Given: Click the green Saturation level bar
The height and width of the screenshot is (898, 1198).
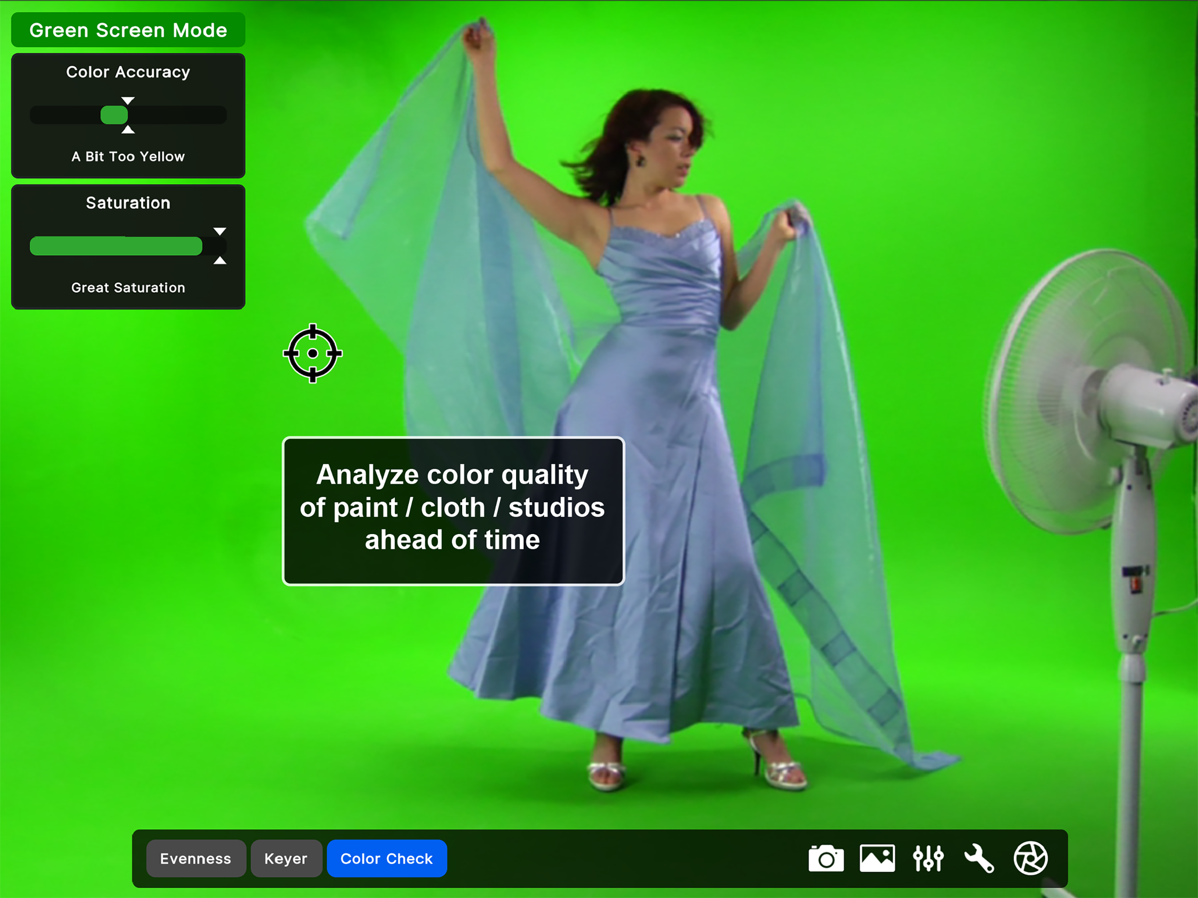Looking at the screenshot, I should tap(116, 246).
